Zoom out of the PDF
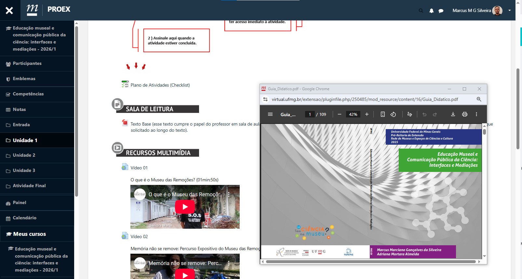Image resolution: width=522 pixels, height=279 pixels. (x=339, y=114)
